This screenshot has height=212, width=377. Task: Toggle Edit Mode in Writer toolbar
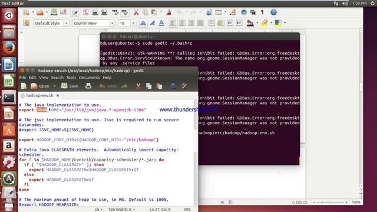[x=75, y=12]
